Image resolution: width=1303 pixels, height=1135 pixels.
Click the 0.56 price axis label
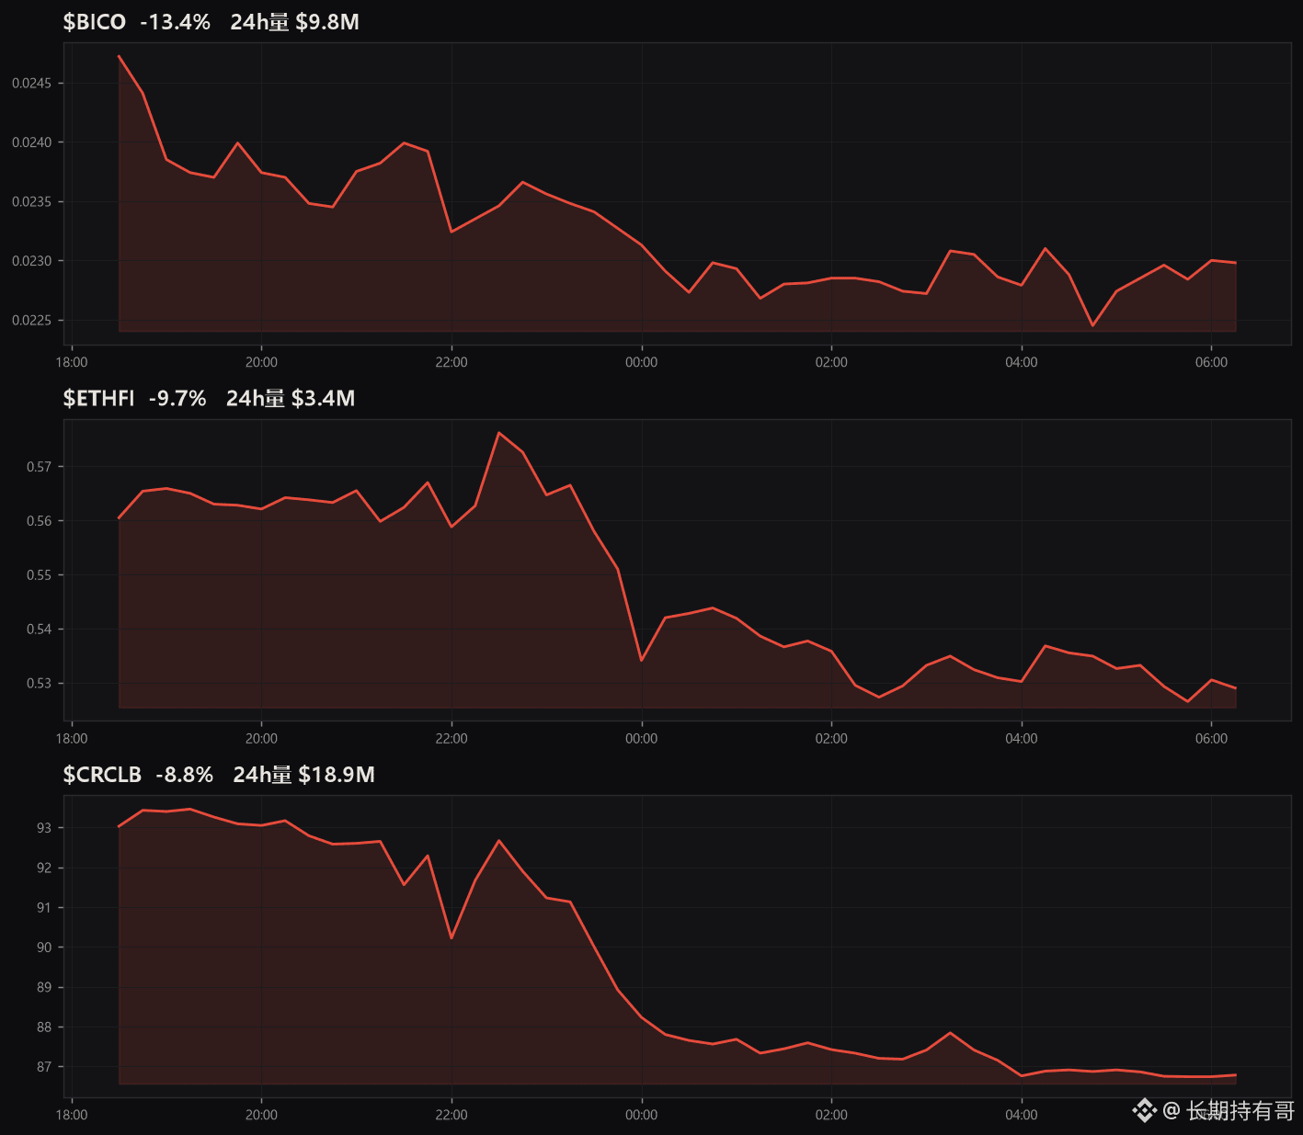click(x=40, y=521)
